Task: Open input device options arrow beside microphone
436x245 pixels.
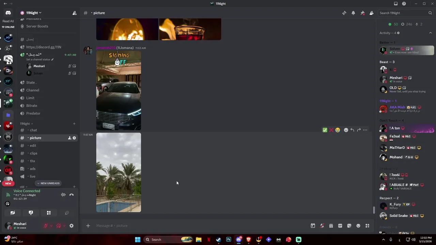Action: 51,226
